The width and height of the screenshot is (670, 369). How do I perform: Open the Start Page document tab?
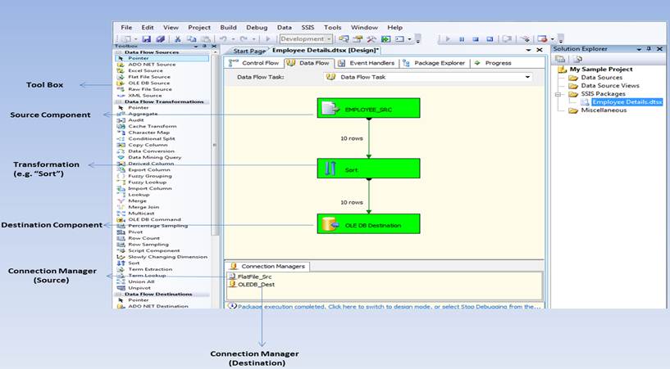tap(249, 51)
